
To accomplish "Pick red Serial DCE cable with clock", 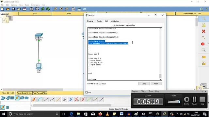I will click(x=77, y=99).
